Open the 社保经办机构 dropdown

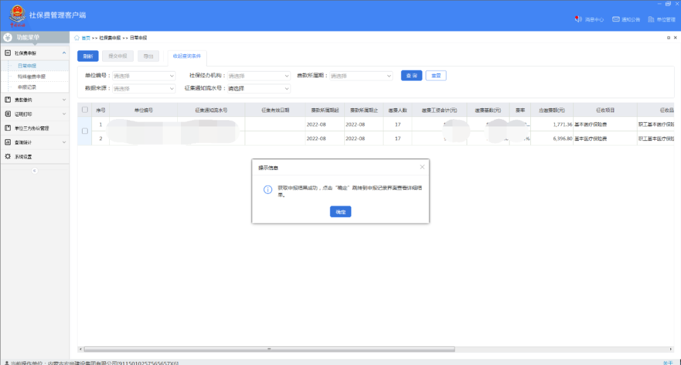tap(259, 76)
